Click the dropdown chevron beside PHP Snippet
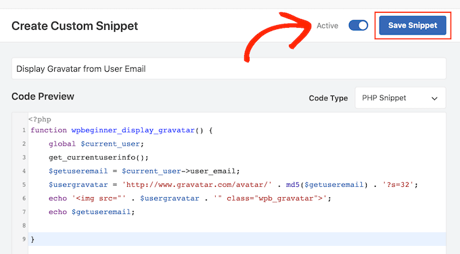The width and height of the screenshot is (460, 254). (x=434, y=98)
